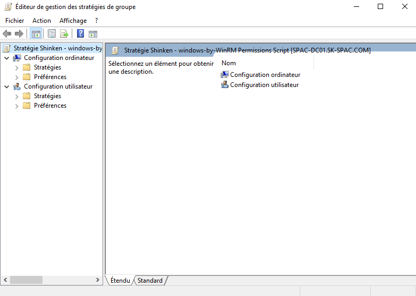
Task: Select Configuration ordinateur in right pane list
Action: [x=265, y=75]
